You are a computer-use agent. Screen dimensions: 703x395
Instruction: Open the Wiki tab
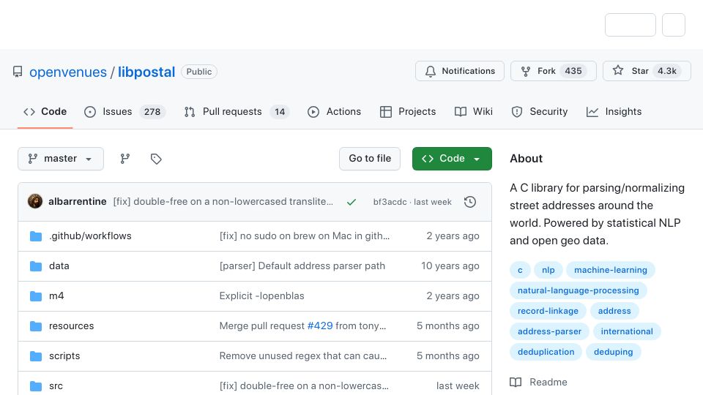click(474, 111)
